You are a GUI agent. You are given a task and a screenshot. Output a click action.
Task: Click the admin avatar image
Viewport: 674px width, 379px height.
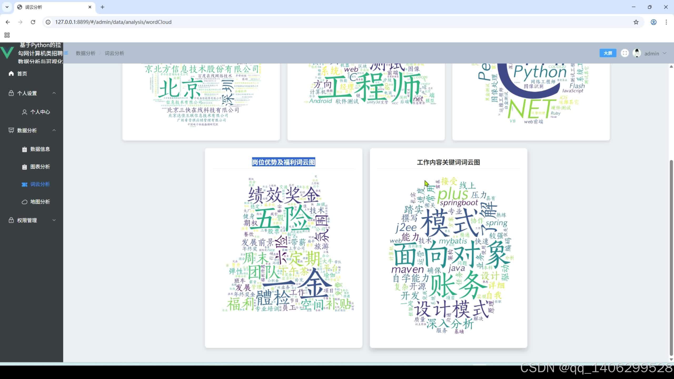[637, 53]
